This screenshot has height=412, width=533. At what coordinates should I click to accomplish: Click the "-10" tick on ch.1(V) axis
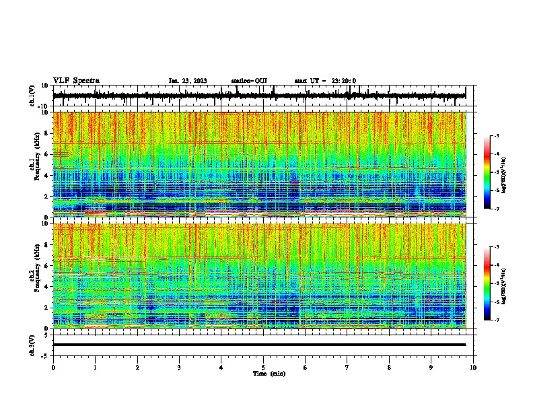coord(44,106)
